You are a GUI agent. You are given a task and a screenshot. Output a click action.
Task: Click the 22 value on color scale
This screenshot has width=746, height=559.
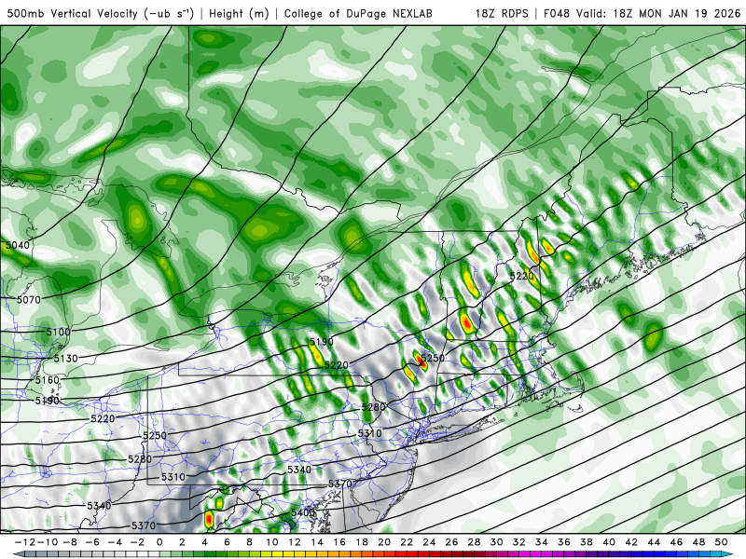(407, 542)
